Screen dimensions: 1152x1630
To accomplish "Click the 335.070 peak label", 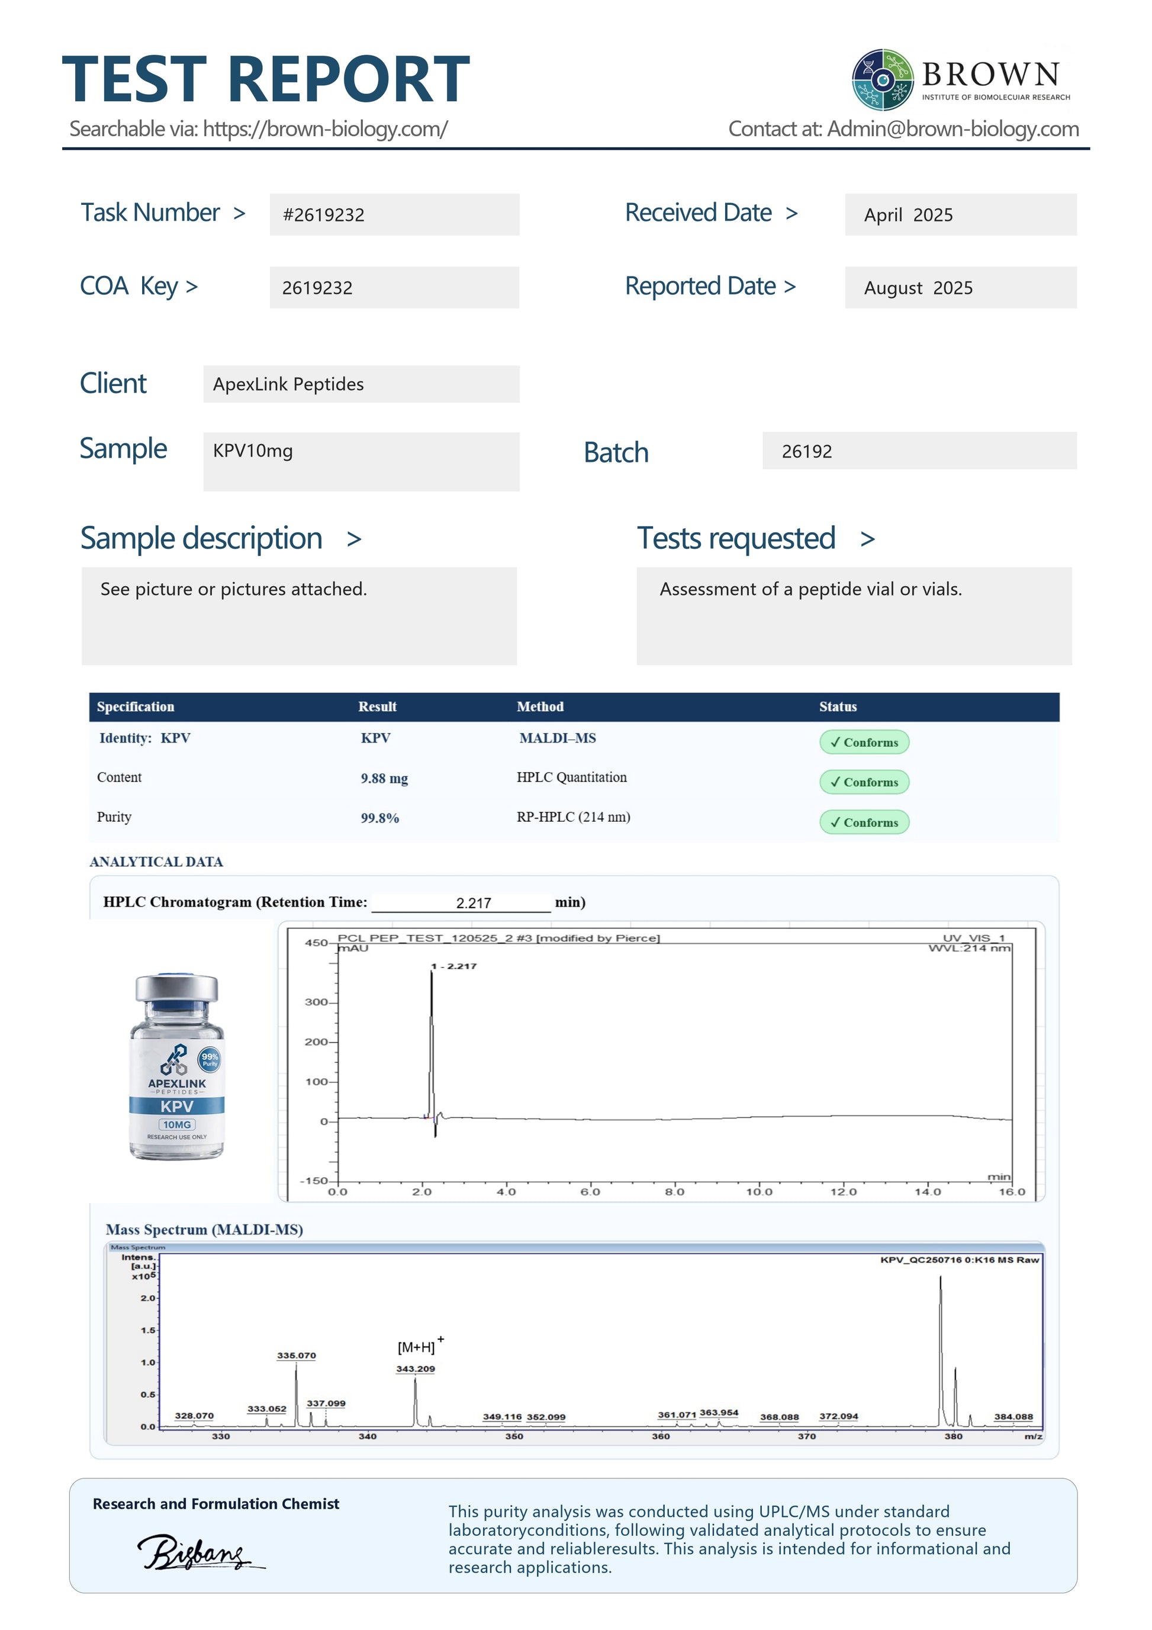I will tap(296, 1355).
